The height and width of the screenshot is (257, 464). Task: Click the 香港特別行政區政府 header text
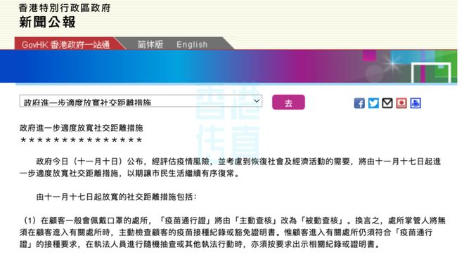pyautogui.click(x=65, y=8)
